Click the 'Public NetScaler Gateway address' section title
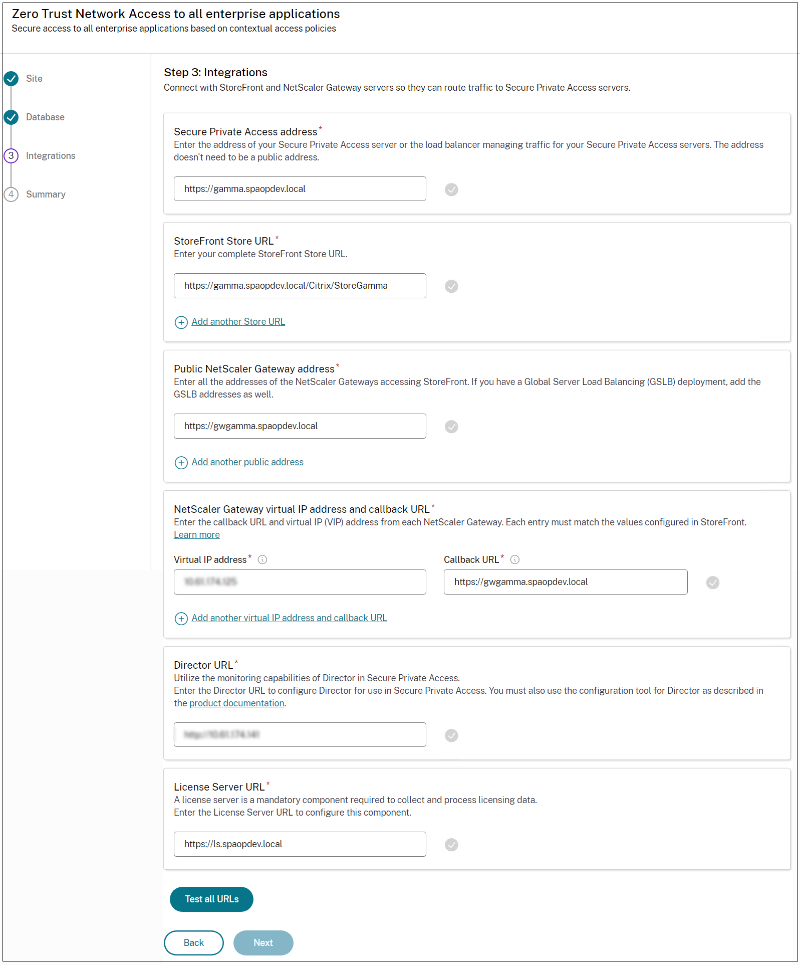The image size is (800, 965). 254,369
